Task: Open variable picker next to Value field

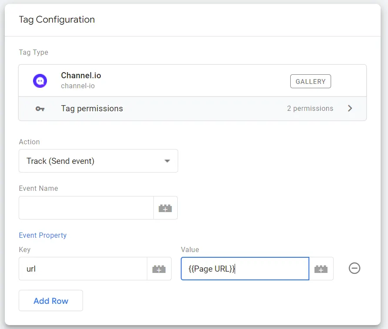Action: [321, 269]
